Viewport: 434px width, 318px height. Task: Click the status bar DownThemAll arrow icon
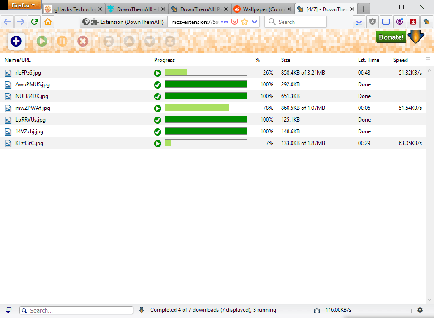coord(142,310)
